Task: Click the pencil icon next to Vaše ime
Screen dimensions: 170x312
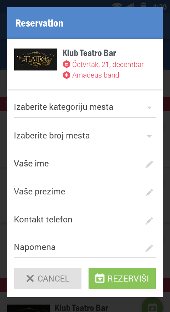Action: click(x=149, y=164)
